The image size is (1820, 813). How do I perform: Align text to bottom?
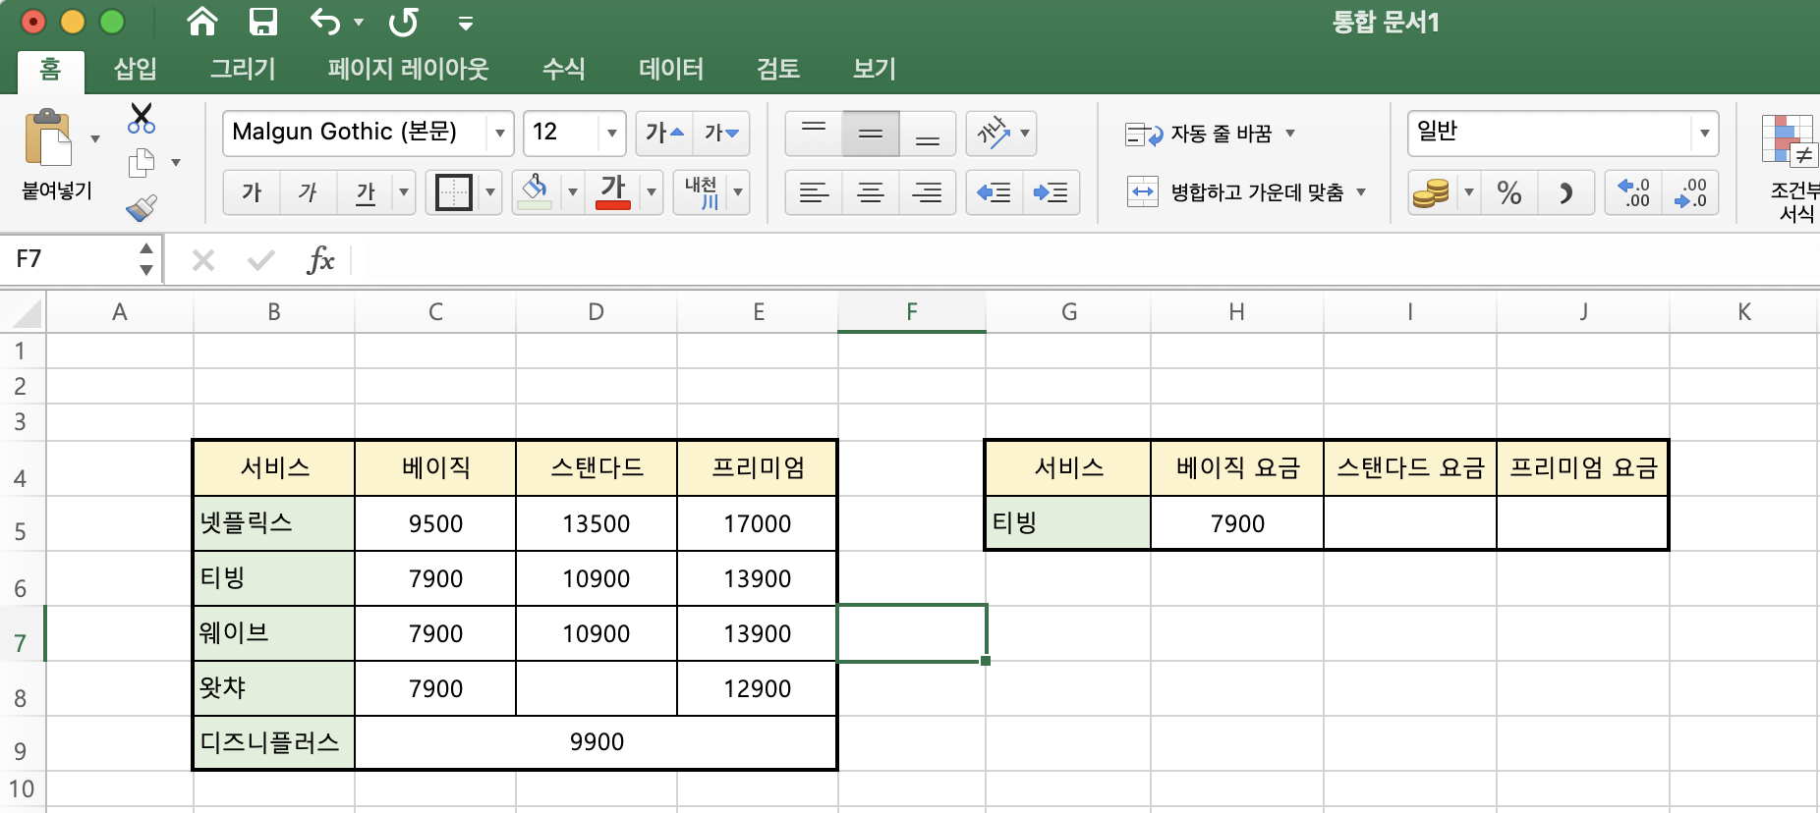928,134
